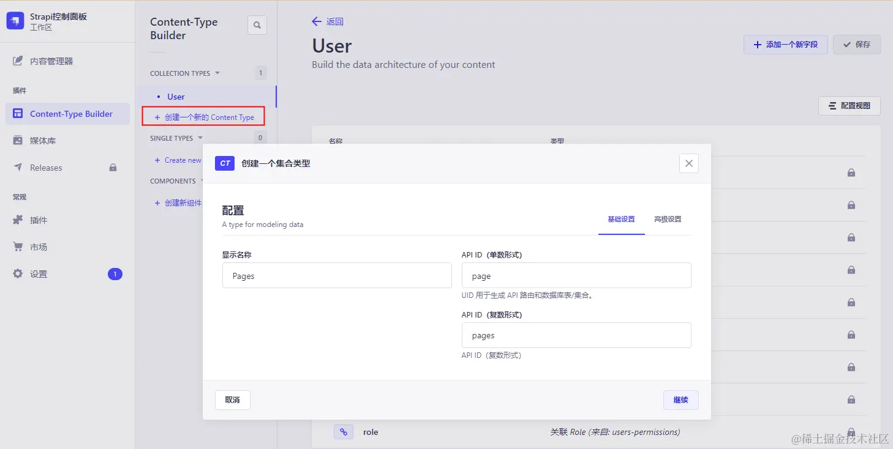Switch to the 基础设置 tab
The width and height of the screenshot is (893, 449).
621,219
